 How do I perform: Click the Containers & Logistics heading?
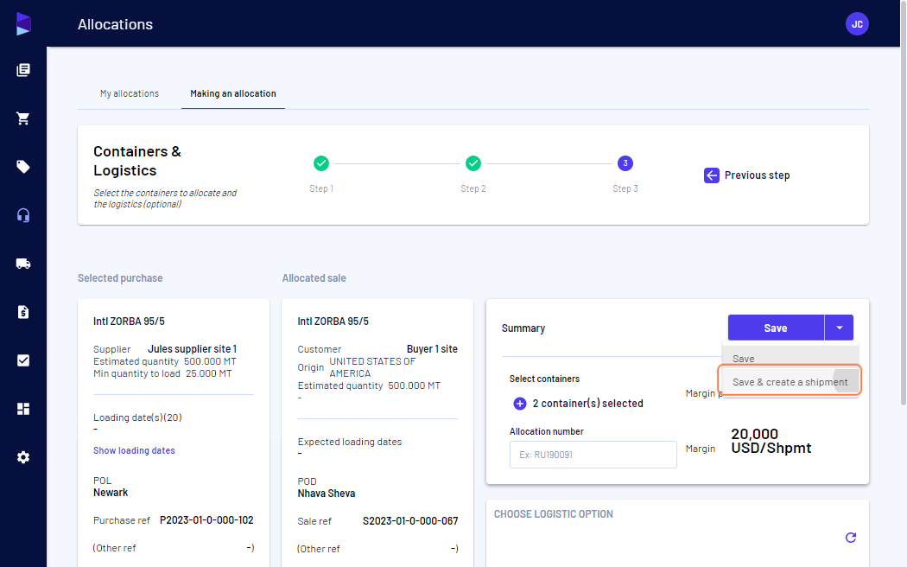[137, 161]
